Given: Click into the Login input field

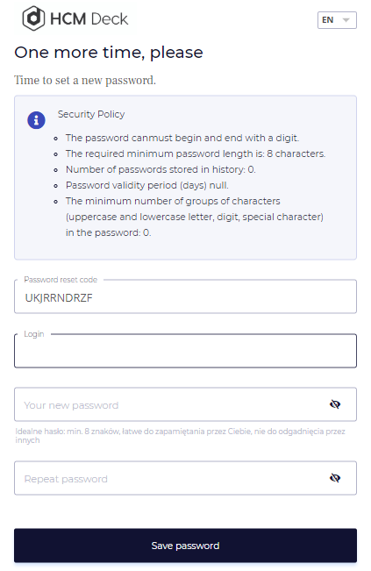Looking at the screenshot, I should (x=185, y=351).
